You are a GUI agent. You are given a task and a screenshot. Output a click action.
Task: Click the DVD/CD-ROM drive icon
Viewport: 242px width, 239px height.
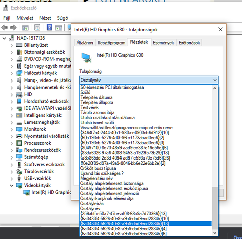(x=19, y=59)
